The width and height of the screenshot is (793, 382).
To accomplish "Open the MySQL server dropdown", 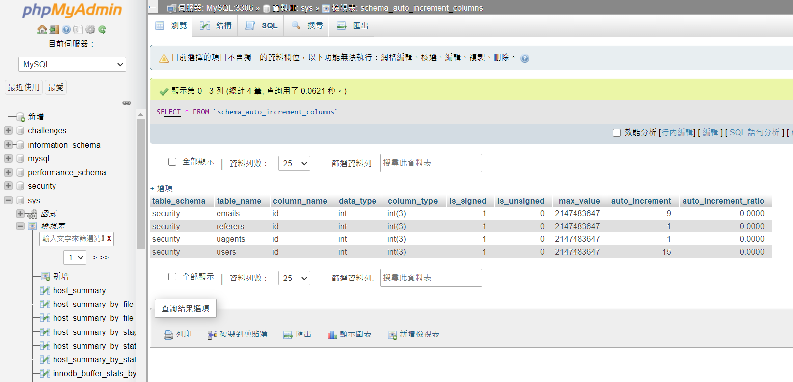I will pyautogui.click(x=72, y=64).
